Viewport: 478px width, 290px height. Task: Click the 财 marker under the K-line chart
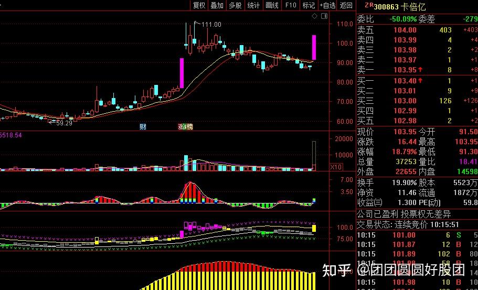pyautogui.click(x=143, y=127)
